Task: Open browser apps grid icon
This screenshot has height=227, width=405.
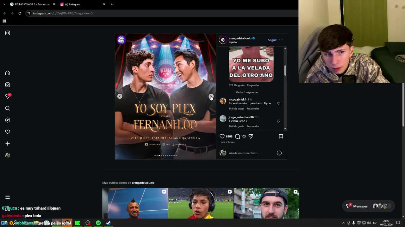Action: [x=4, y=21]
